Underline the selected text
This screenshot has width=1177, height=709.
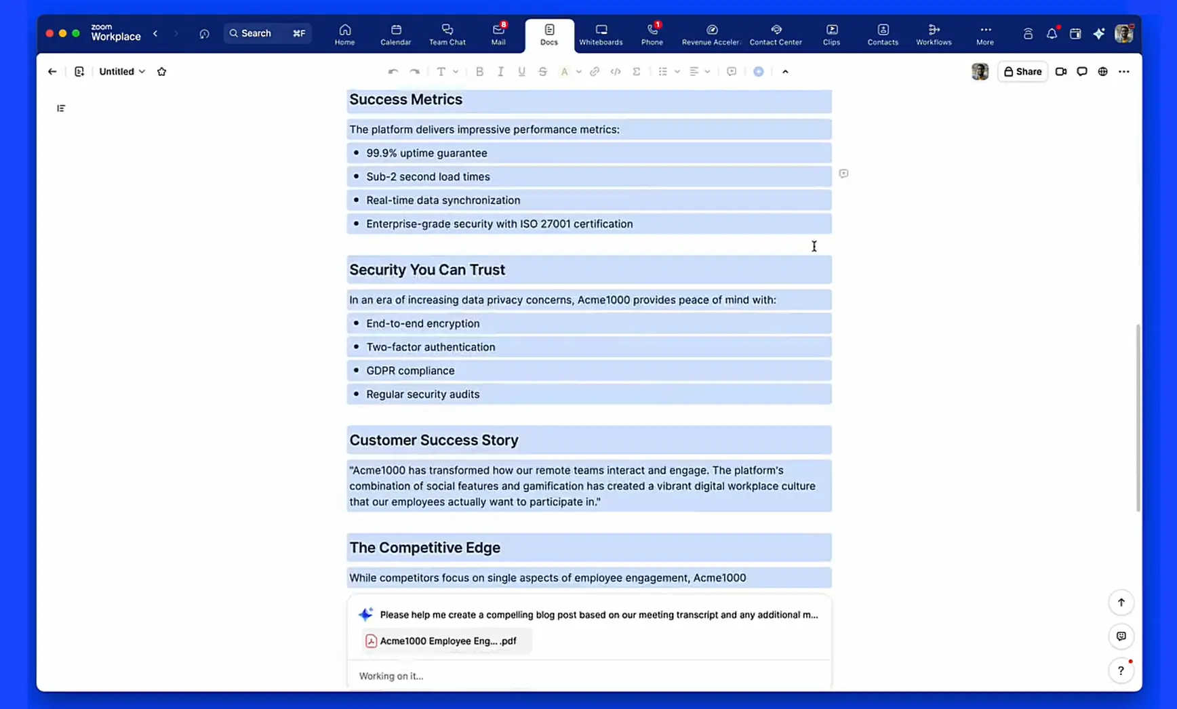click(521, 71)
